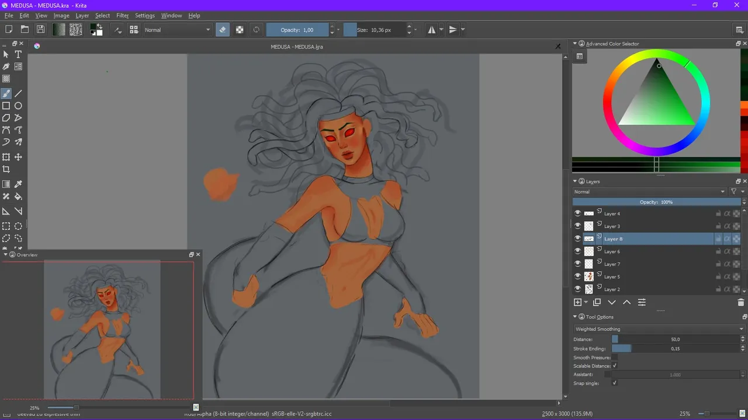Select the Ellipse tool
The image size is (748, 420).
(18, 106)
